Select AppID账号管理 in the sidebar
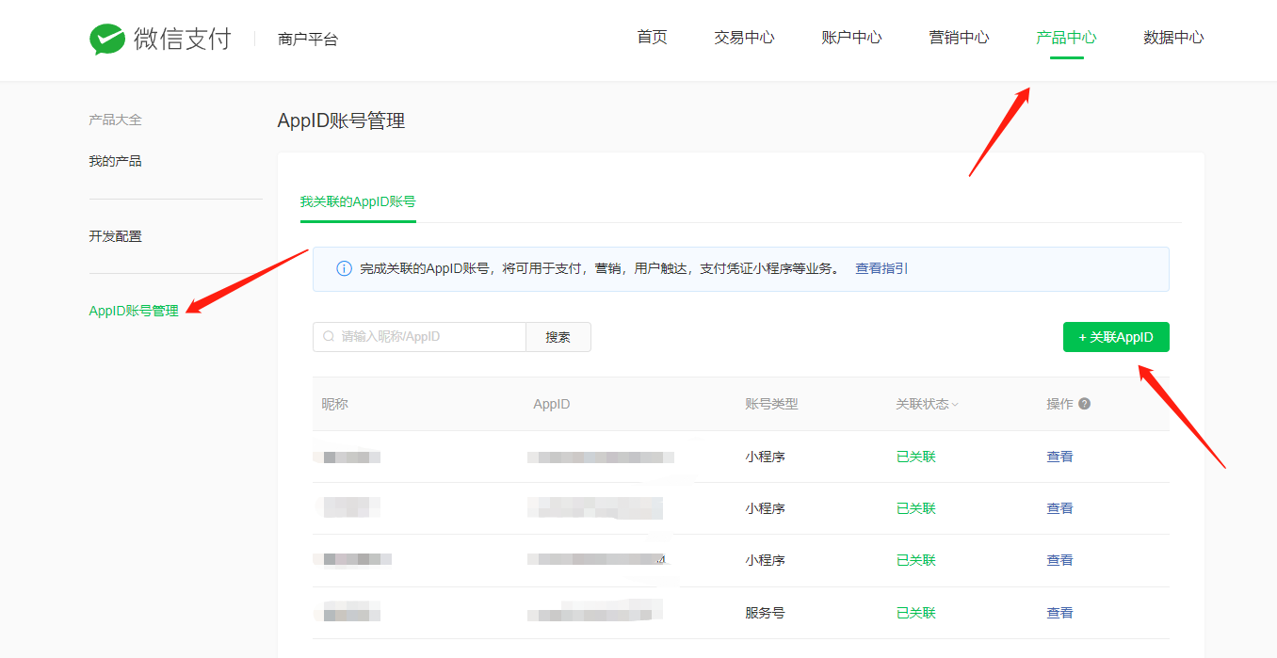This screenshot has width=1277, height=658. tap(134, 311)
